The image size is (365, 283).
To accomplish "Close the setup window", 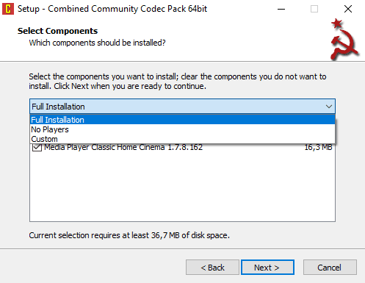I will click(348, 9).
